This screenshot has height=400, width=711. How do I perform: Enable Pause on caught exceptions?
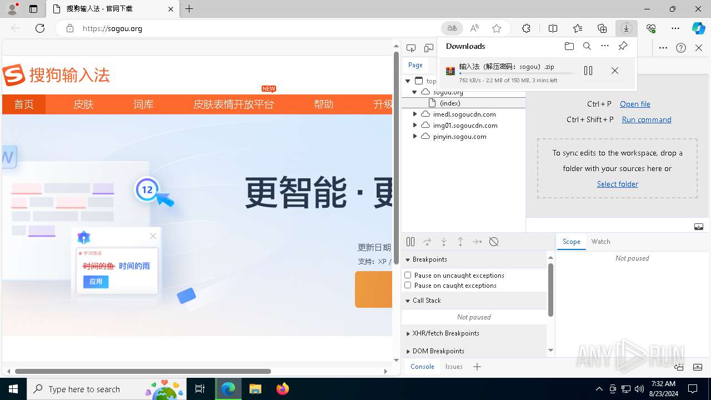click(x=408, y=285)
